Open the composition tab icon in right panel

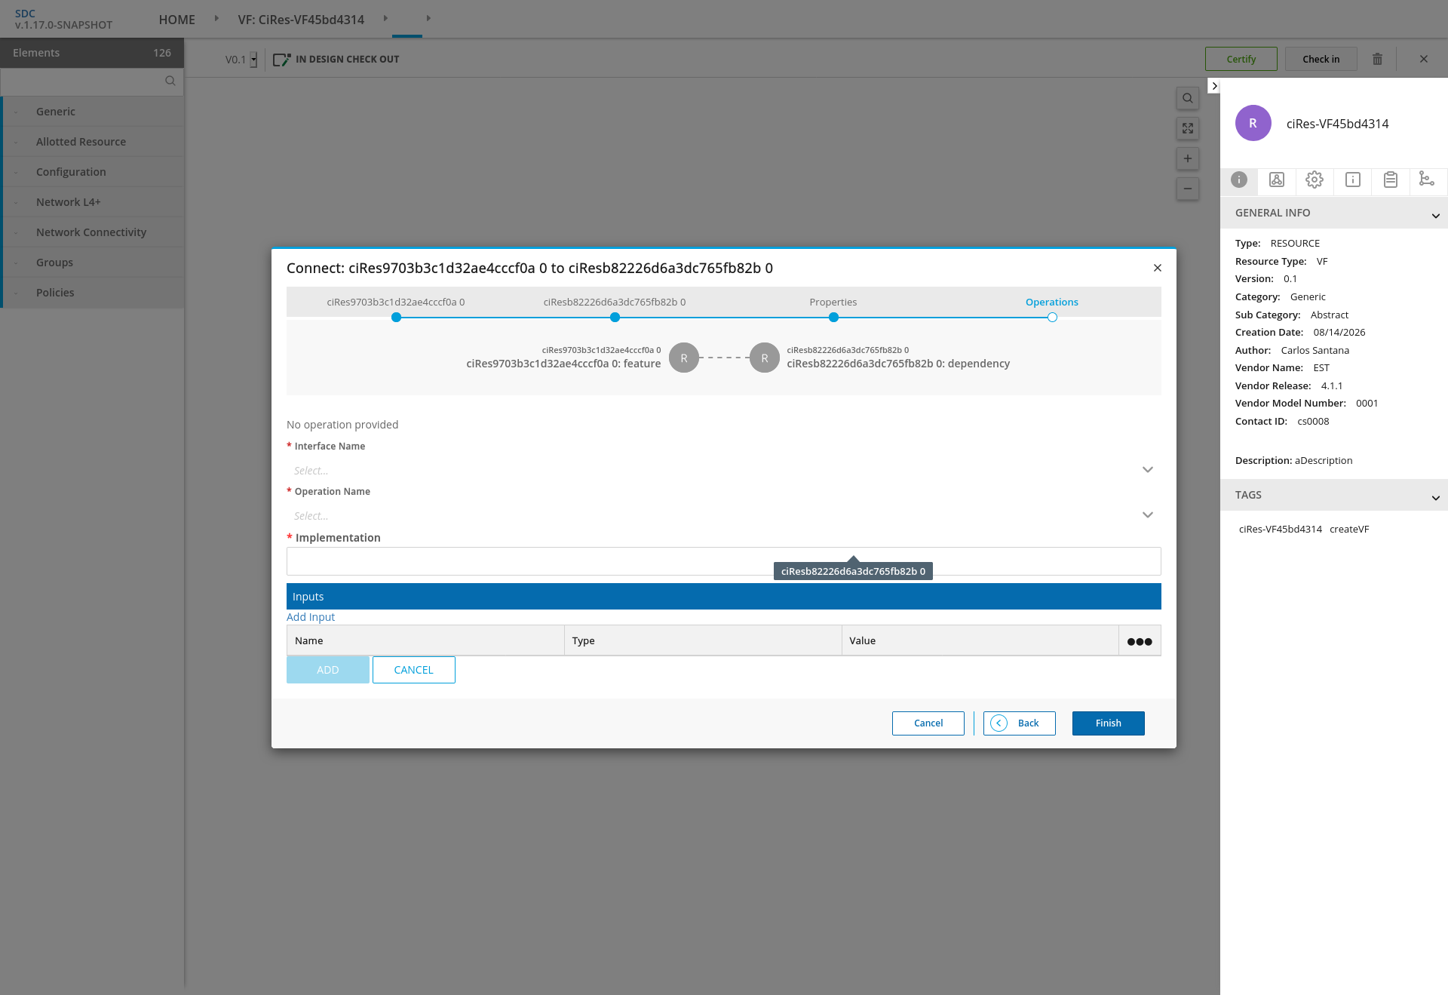(x=1277, y=180)
